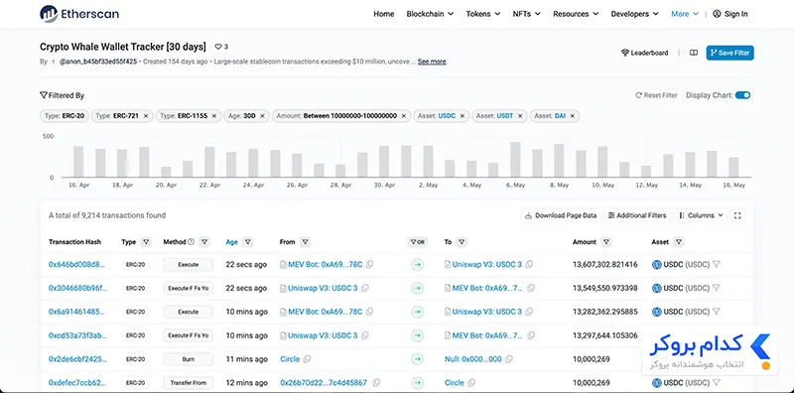794x393 pixels.
Task: Copy Uniswap V3: USDC 3 address in first row To
Action: (529, 264)
